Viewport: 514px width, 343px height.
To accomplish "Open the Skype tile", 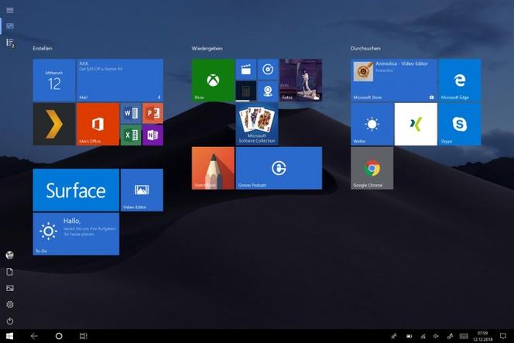I will 459,124.
